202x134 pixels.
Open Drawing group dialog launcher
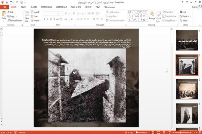tap(177, 25)
